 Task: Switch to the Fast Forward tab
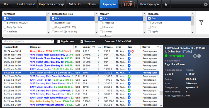26,4
